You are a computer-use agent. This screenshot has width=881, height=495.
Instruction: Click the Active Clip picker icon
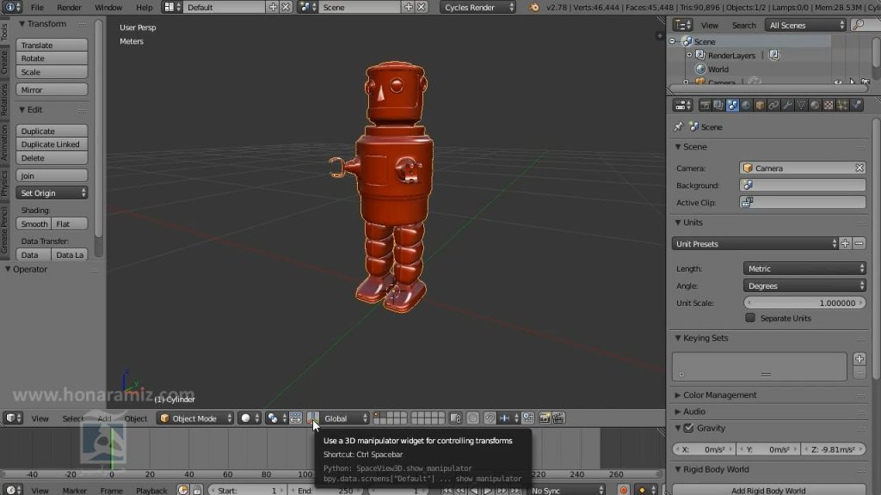pos(748,203)
